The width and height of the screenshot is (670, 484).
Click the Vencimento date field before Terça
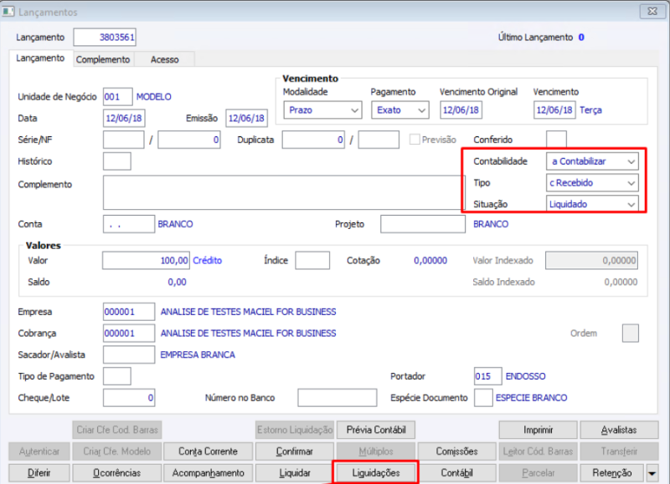[x=554, y=110]
